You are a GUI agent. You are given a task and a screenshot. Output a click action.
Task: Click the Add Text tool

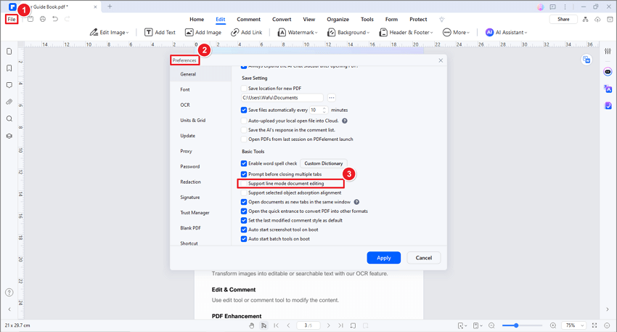160,32
